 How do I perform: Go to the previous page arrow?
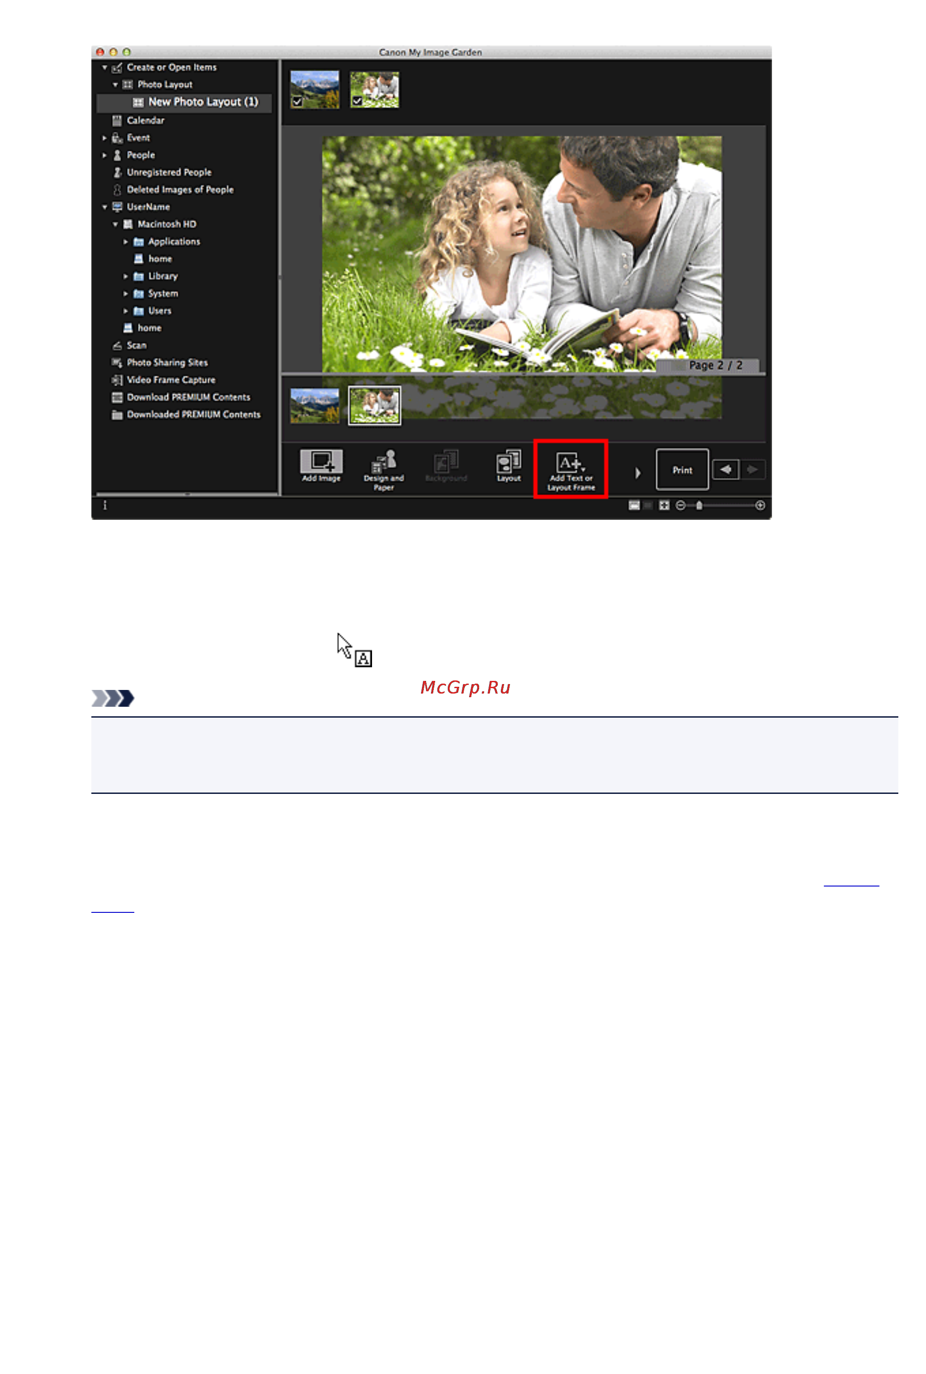coord(725,470)
